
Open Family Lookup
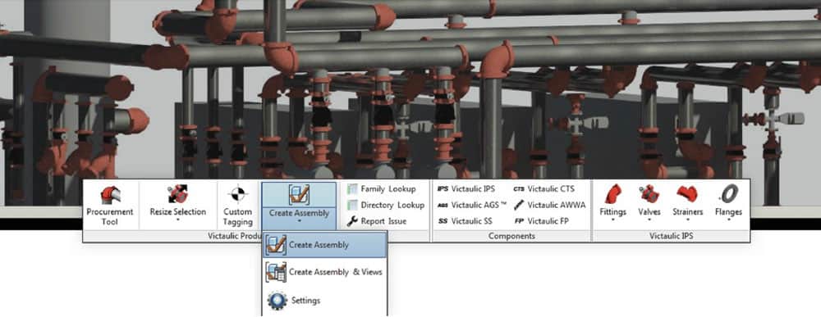tap(381, 188)
